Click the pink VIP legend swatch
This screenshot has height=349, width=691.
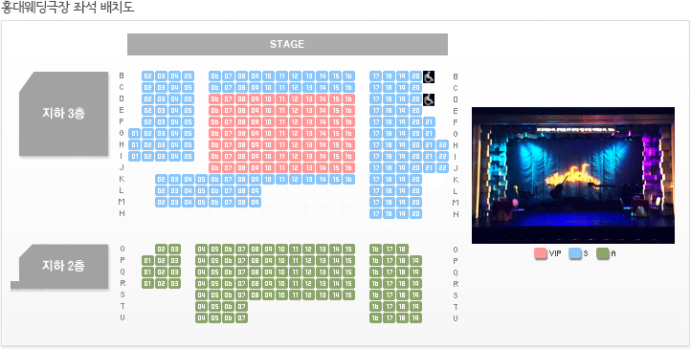click(541, 253)
